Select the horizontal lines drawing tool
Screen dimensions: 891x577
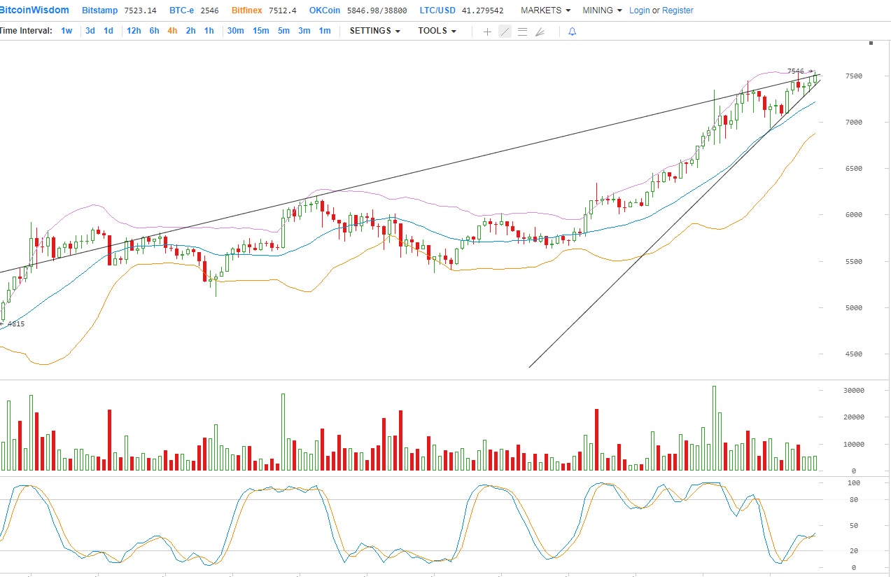(522, 32)
